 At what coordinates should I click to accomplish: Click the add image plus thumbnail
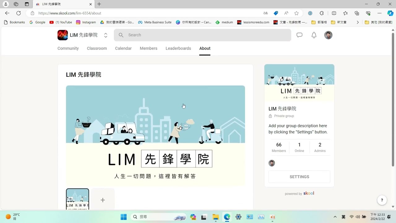103,200
